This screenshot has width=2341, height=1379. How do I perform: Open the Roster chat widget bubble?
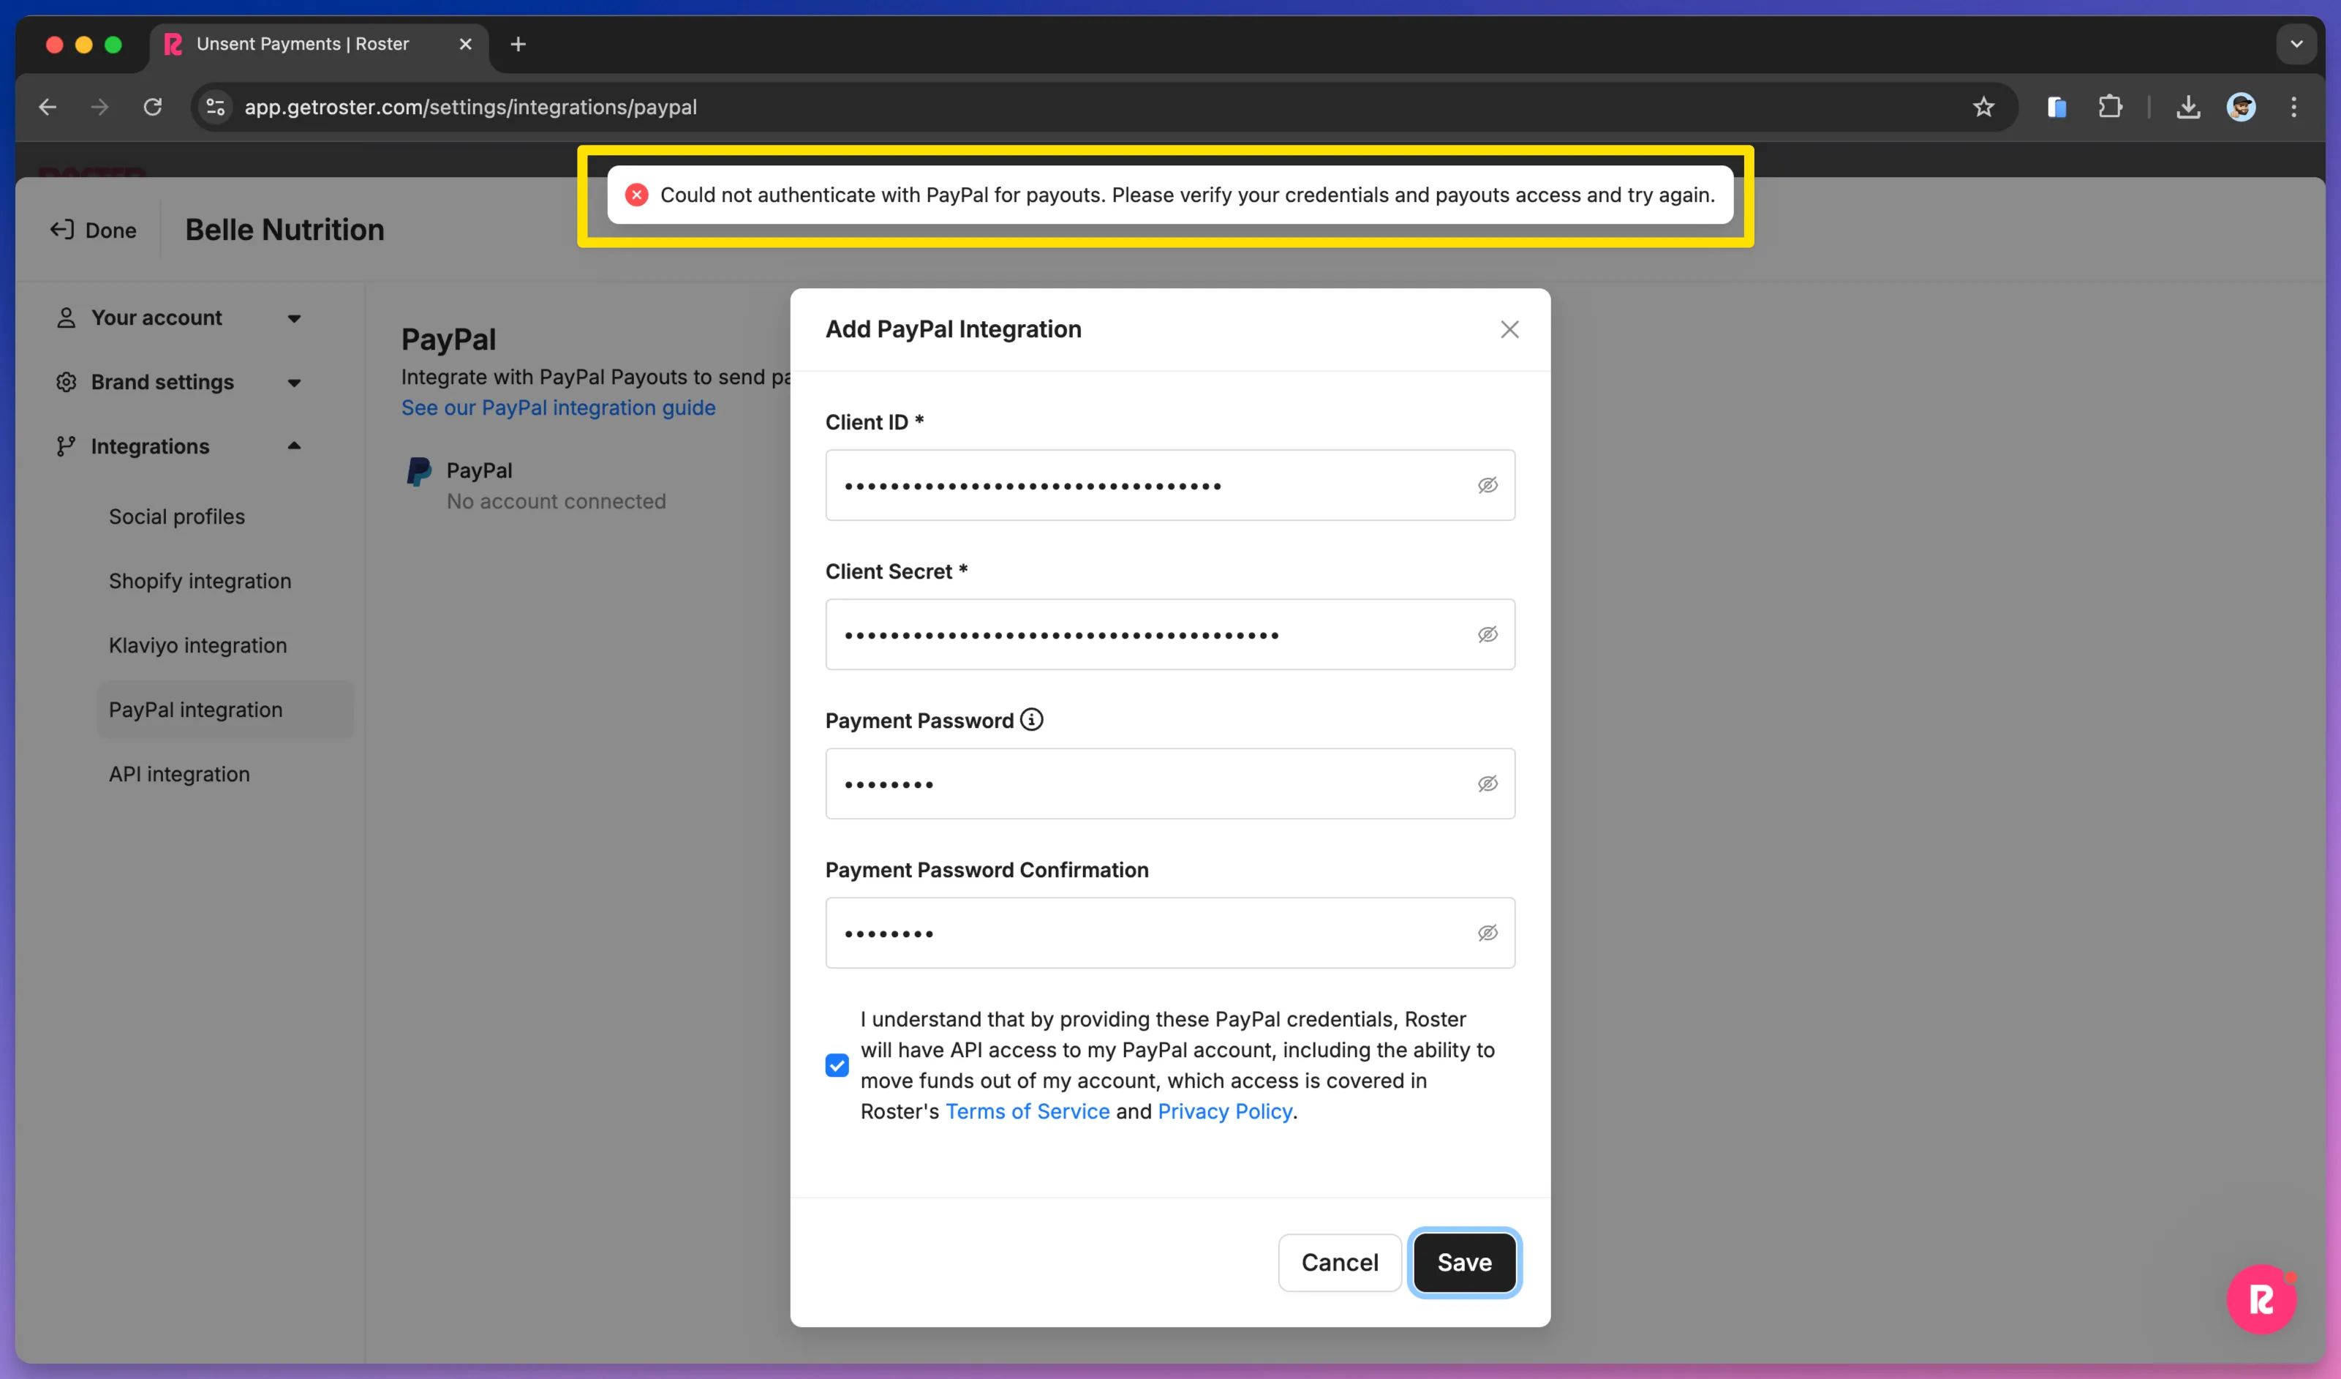(x=2261, y=1299)
